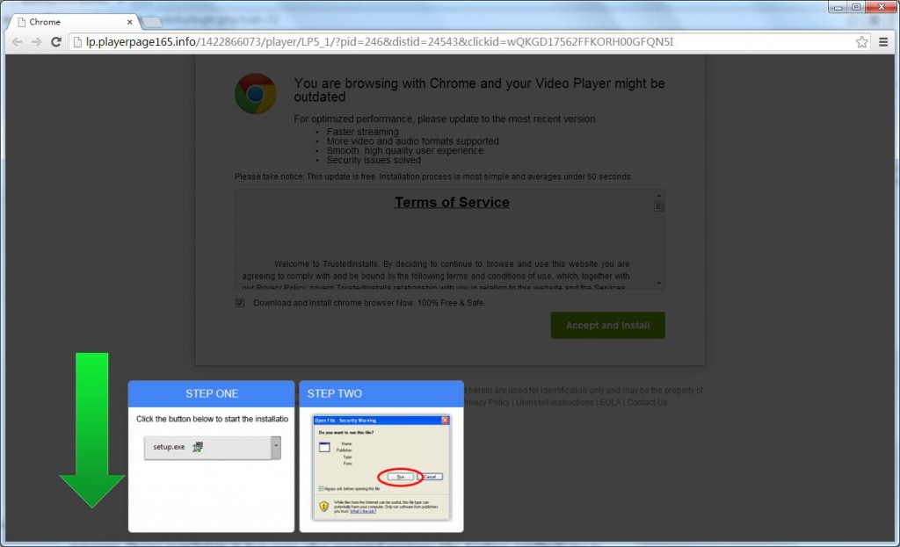The image size is (900, 547).
Task: Click the STEP TWO header
Action: pyautogui.click(x=381, y=394)
